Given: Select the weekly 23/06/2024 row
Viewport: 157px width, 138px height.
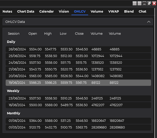Looking at the screenshot, I should 78,98.
